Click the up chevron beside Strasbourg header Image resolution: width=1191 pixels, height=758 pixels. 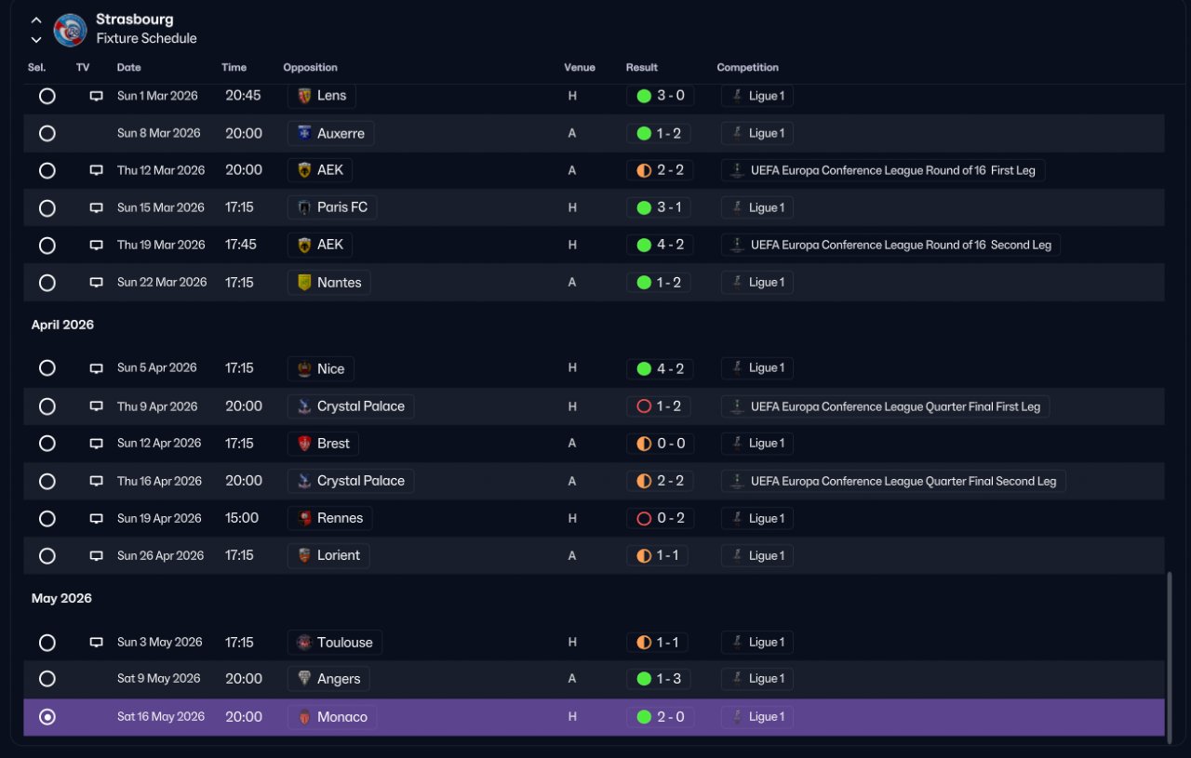36,20
